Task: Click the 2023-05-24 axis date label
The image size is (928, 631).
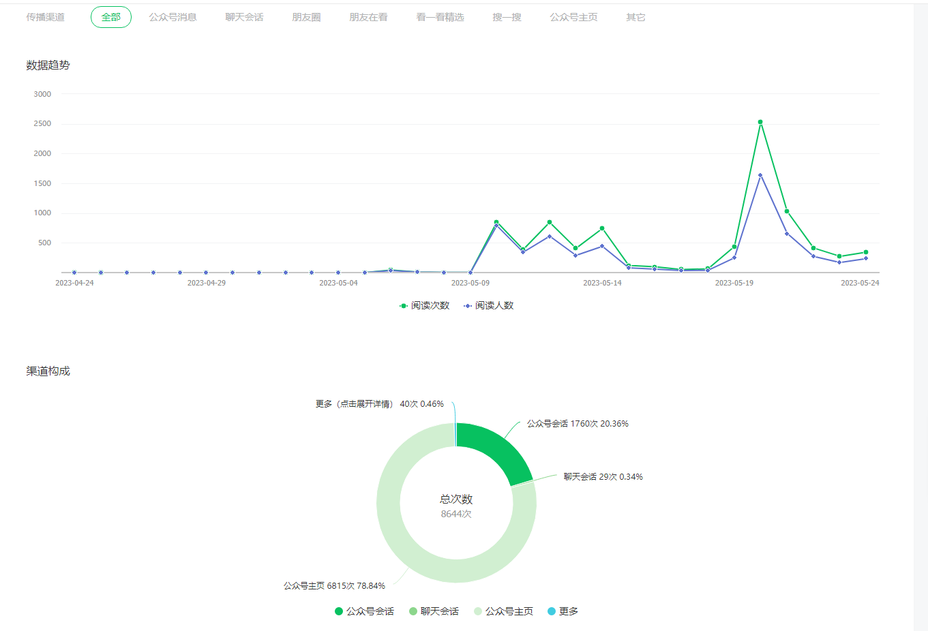Action: click(x=860, y=283)
